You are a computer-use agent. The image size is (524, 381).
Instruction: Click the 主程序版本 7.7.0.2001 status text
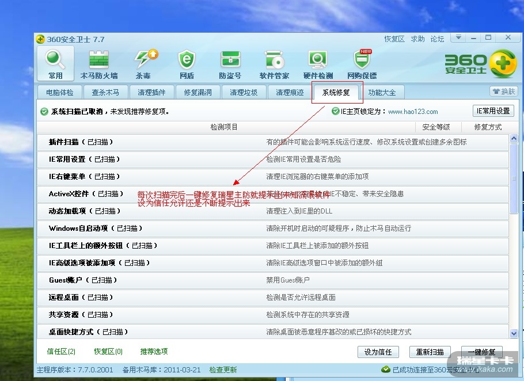(75, 369)
